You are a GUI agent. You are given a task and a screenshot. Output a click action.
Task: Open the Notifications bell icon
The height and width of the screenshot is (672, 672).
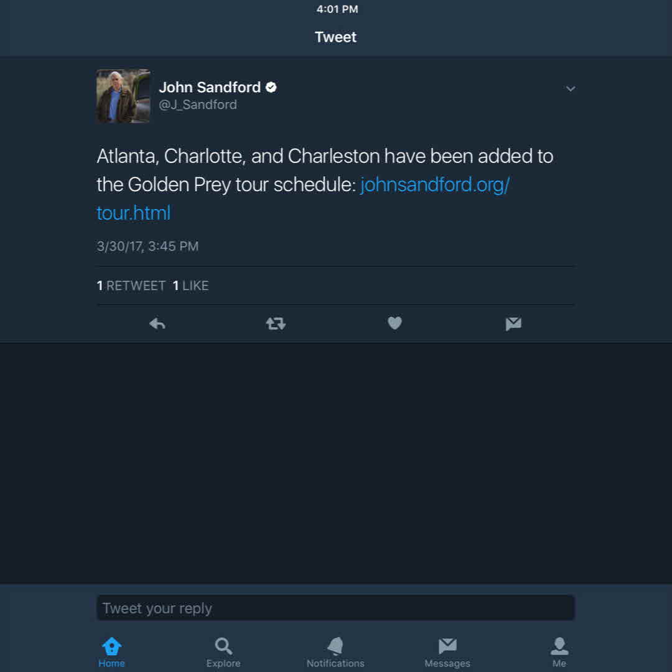[335, 651]
